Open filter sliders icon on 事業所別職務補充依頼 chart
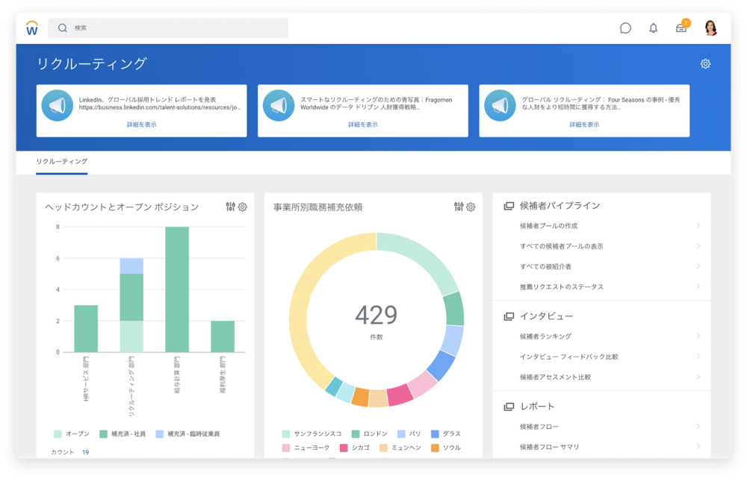The image size is (747, 479). (459, 207)
